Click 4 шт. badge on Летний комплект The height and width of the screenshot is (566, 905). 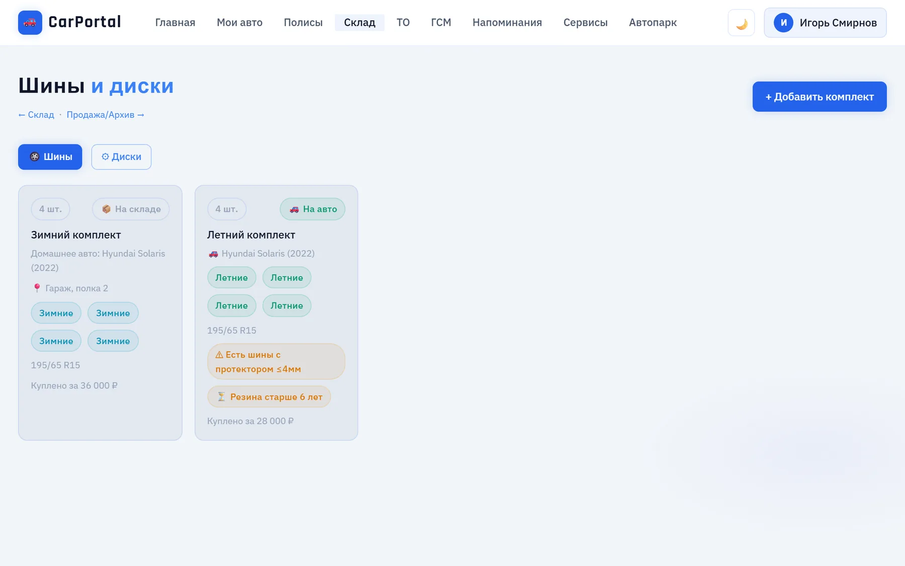pyautogui.click(x=227, y=209)
